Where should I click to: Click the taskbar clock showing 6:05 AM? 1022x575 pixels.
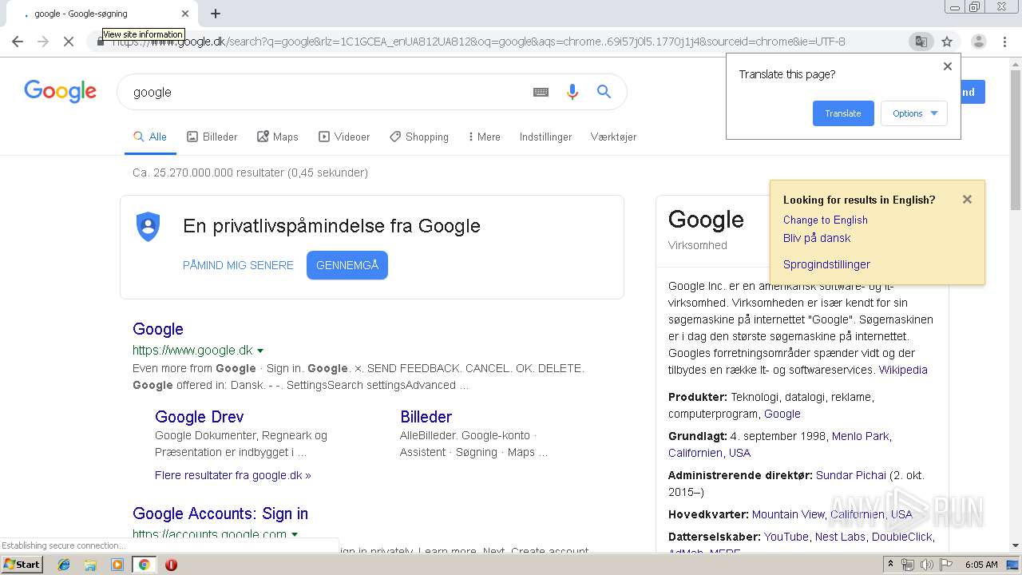pyautogui.click(x=981, y=565)
